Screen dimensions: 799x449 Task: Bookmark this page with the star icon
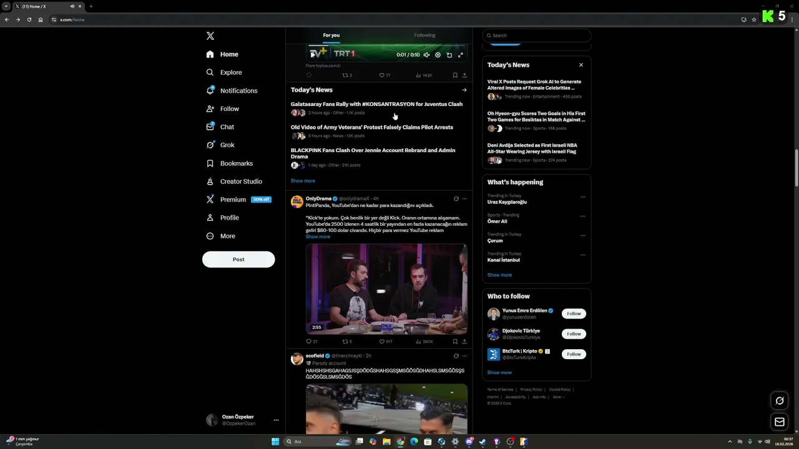pyautogui.click(x=754, y=19)
